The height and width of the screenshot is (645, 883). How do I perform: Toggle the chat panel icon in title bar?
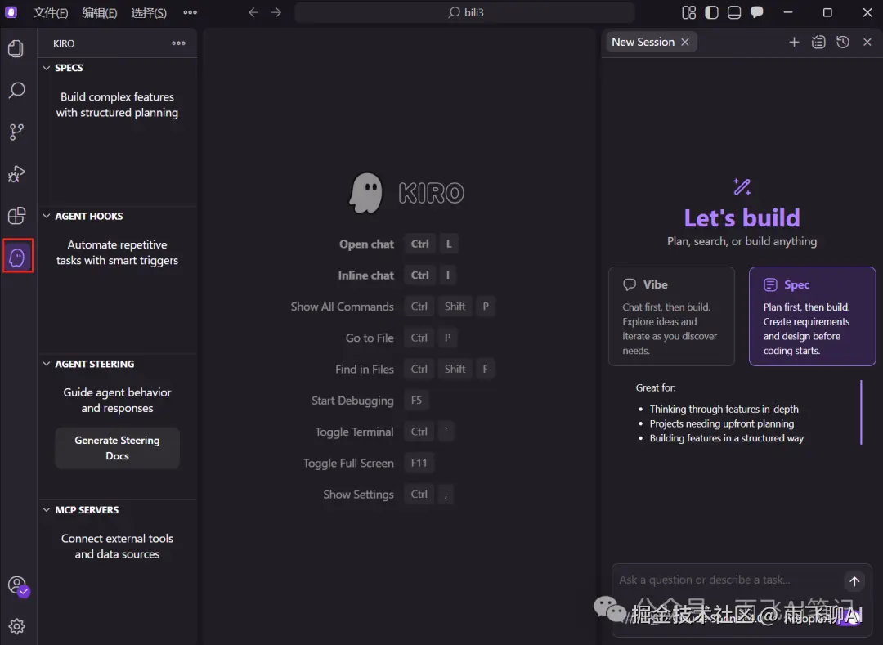point(757,12)
